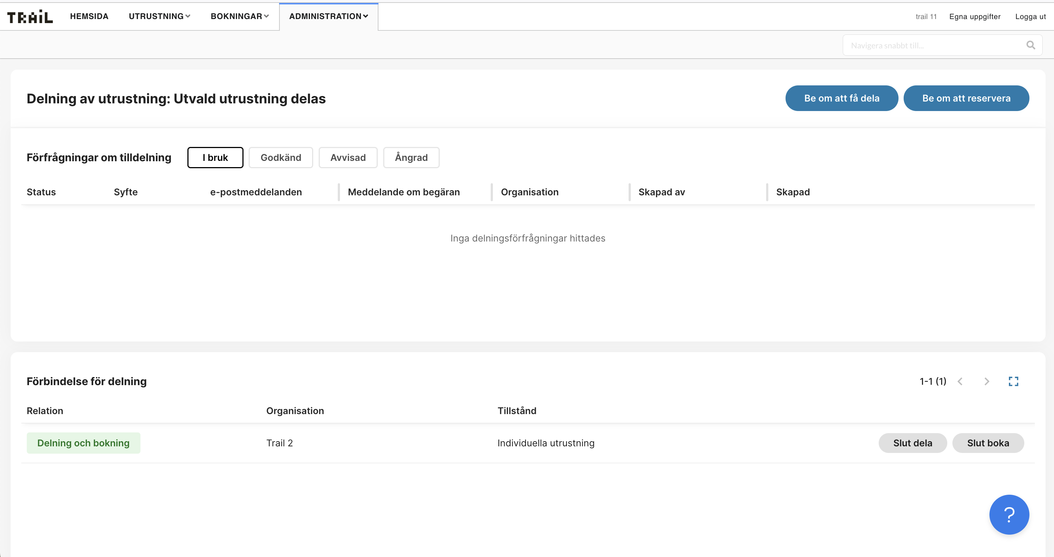Viewport: 1054px width, 557px height.
Task: Expand the Utrustning dropdown menu
Action: click(159, 16)
